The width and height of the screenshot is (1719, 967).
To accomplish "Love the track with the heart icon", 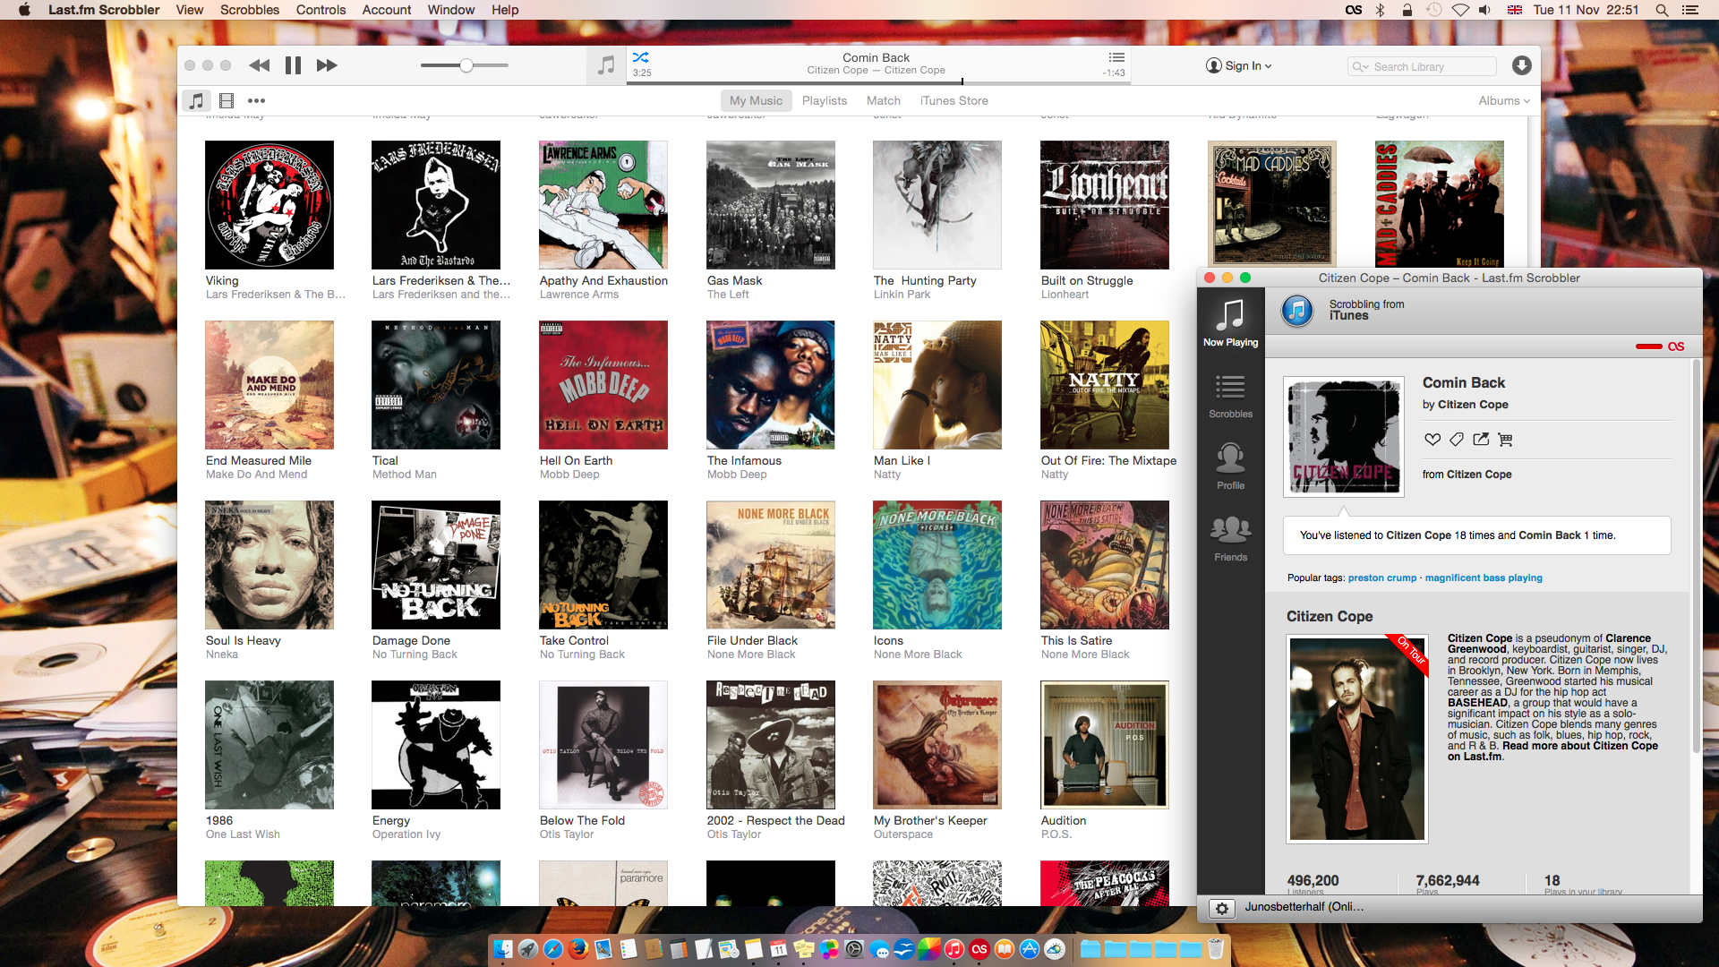I will point(1432,439).
